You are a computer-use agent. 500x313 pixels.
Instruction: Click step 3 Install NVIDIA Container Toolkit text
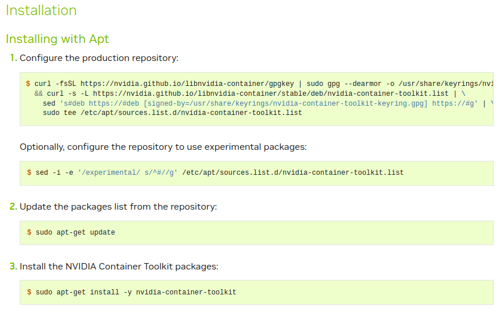pyautogui.click(x=119, y=266)
